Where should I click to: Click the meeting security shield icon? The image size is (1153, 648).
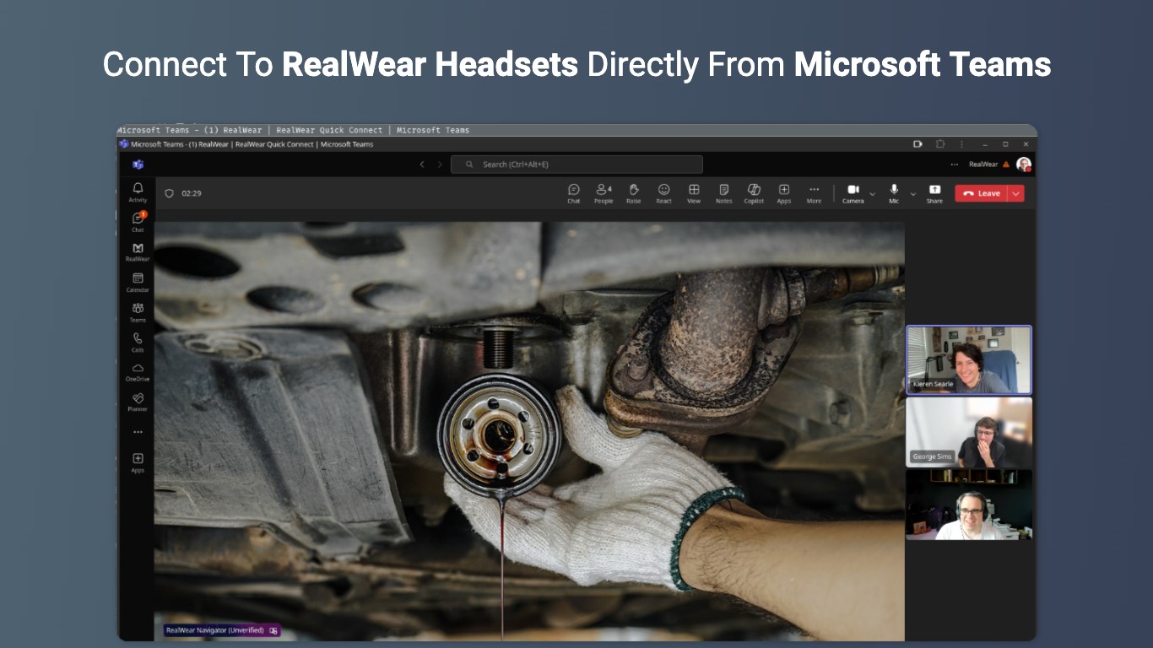pyautogui.click(x=169, y=193)
